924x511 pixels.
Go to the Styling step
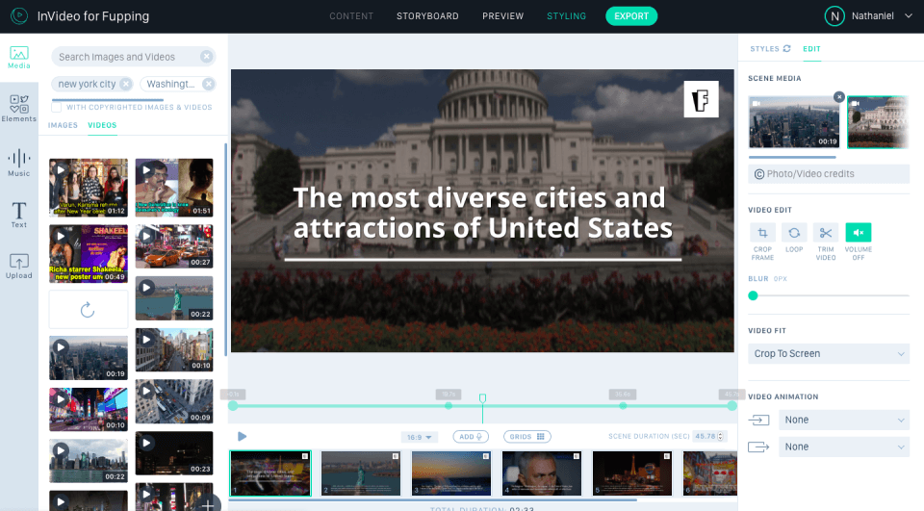pyautogui.click(x=566, y=16)
